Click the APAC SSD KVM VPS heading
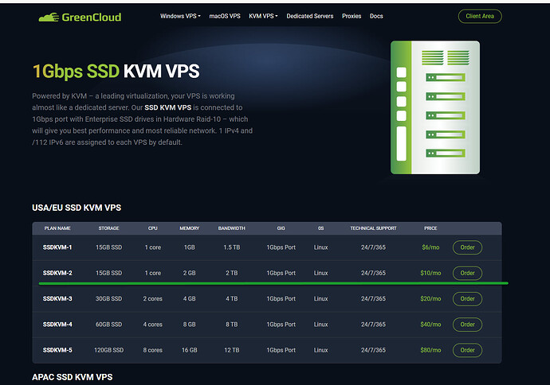The image size is (550, 385). pos(73,377)
